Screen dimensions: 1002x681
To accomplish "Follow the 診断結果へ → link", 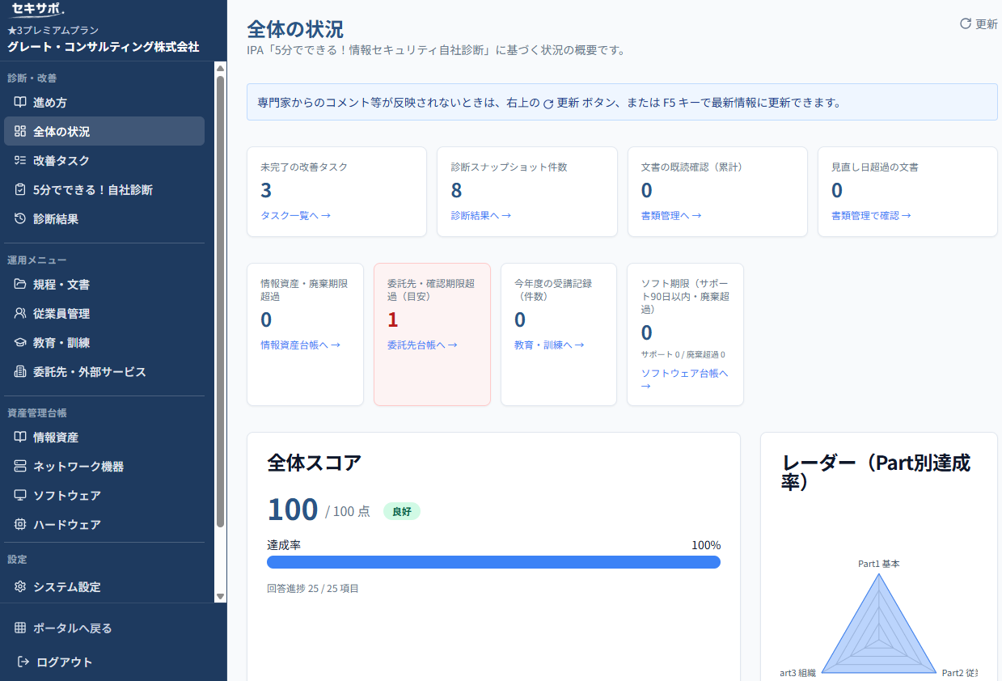I will click(x=480, y=216).
